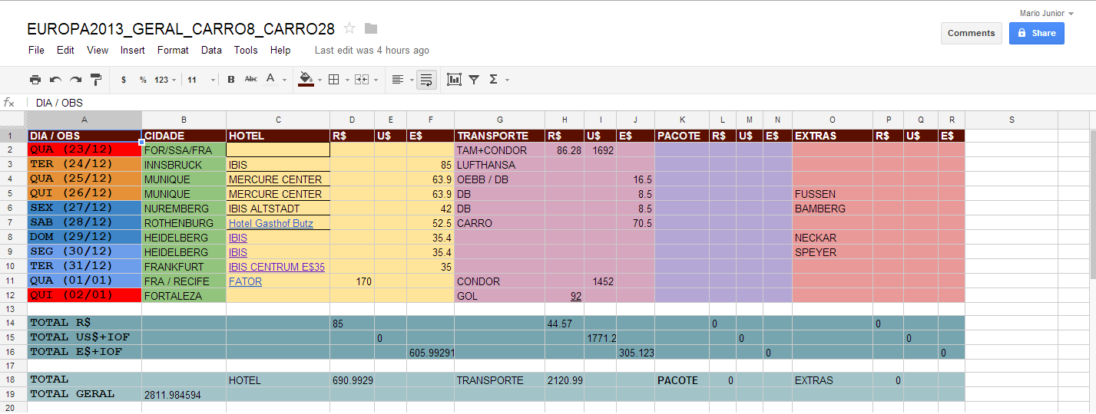The image size is (1096, 414).
Task: Click the Print icon in the toolbar
Action: click(35, 80)
